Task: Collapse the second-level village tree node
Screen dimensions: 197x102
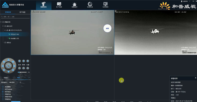Action: tap(3, 26)
